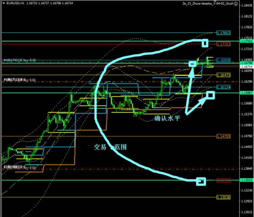The width and height of the screenshot is (254, 217).
Task: Select the red 1.17353 price level label
Action: tap(223, 44)
